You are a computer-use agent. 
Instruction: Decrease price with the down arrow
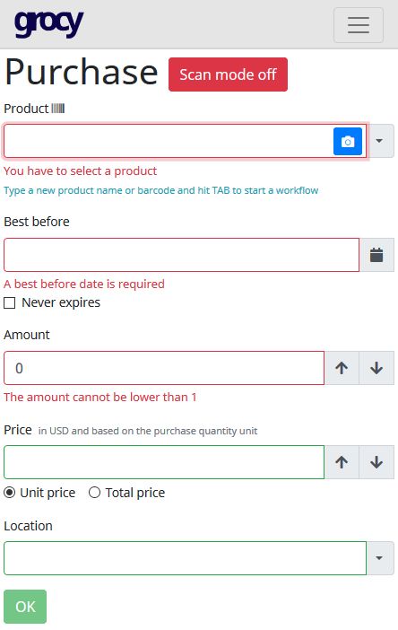(376, 462)
